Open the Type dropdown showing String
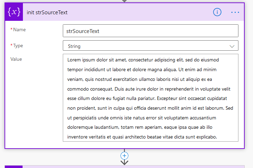 pos(146,46)
